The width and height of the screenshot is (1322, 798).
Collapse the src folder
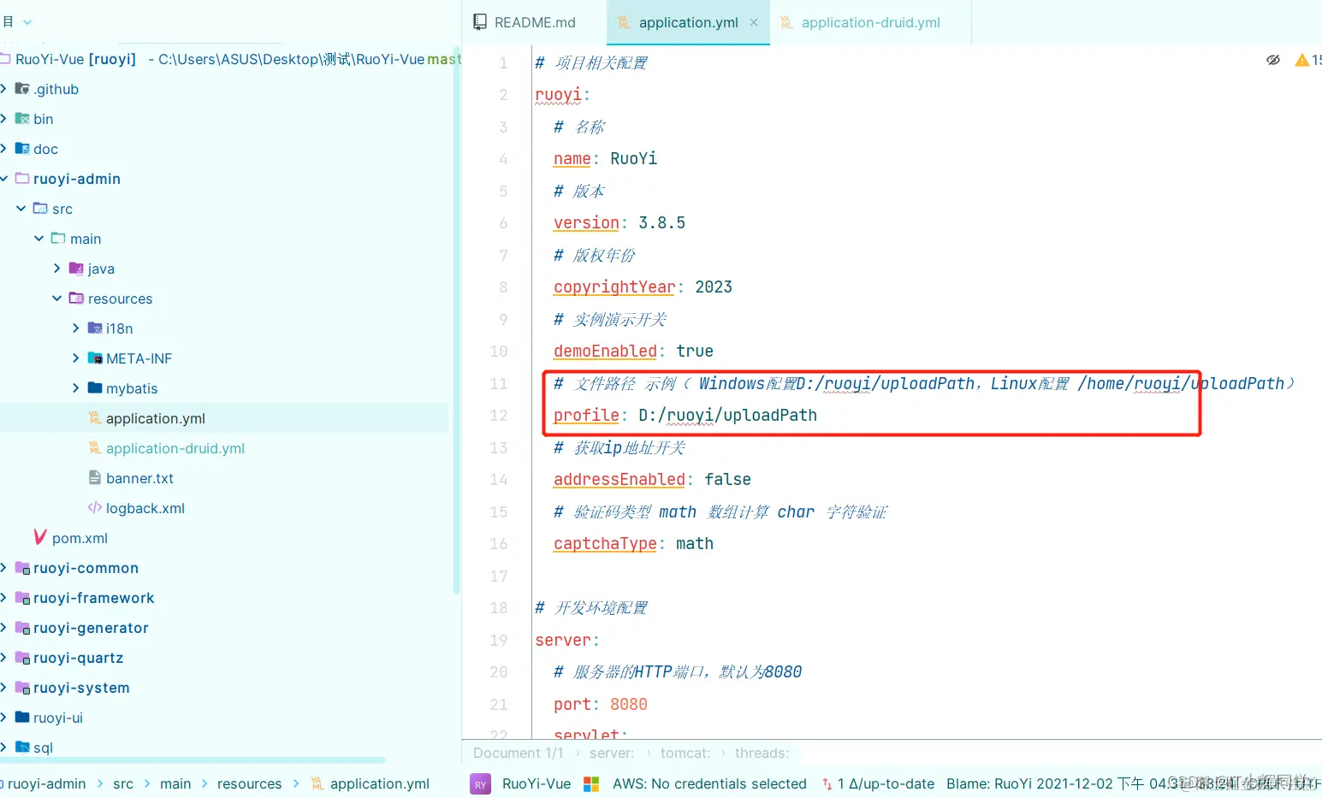coord(21,209)
